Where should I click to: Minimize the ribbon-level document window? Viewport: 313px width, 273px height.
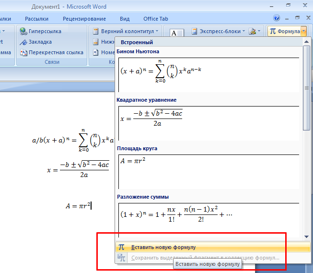click(x=287, y=19)
